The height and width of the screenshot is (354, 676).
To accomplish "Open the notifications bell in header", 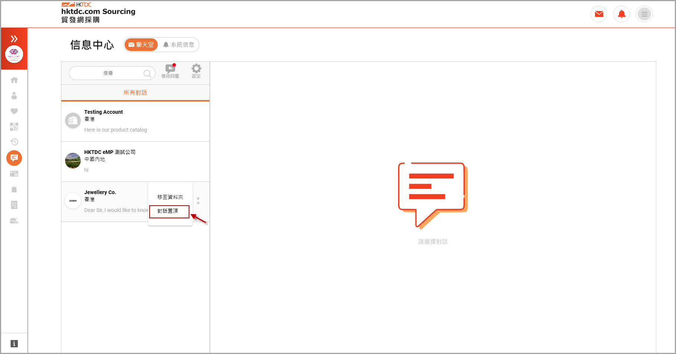I will click(x=621, y=14).
